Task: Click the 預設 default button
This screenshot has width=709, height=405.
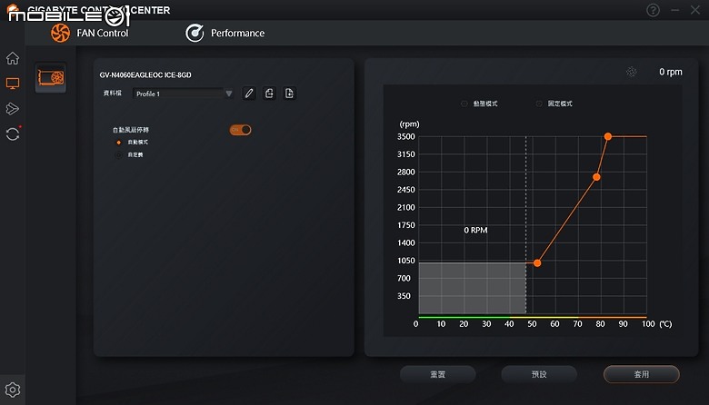Action: [x=539, y=374]
